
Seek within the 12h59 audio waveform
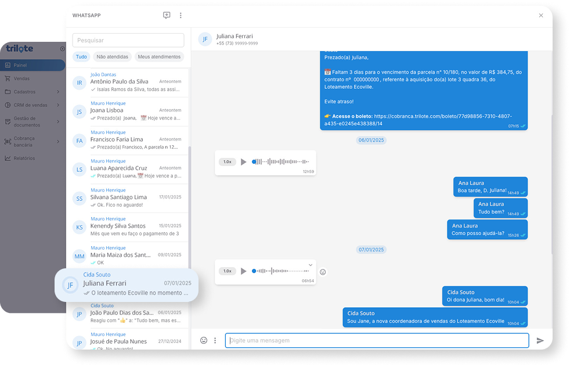click(280, 162)
